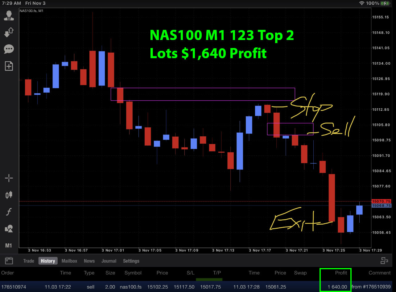Open the Mailbox tab
Image resolution: width=396 pixels, height=292 pixels.
click(x=69, y=261)
